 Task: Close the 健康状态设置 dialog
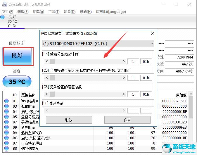(x=152, y=34)
